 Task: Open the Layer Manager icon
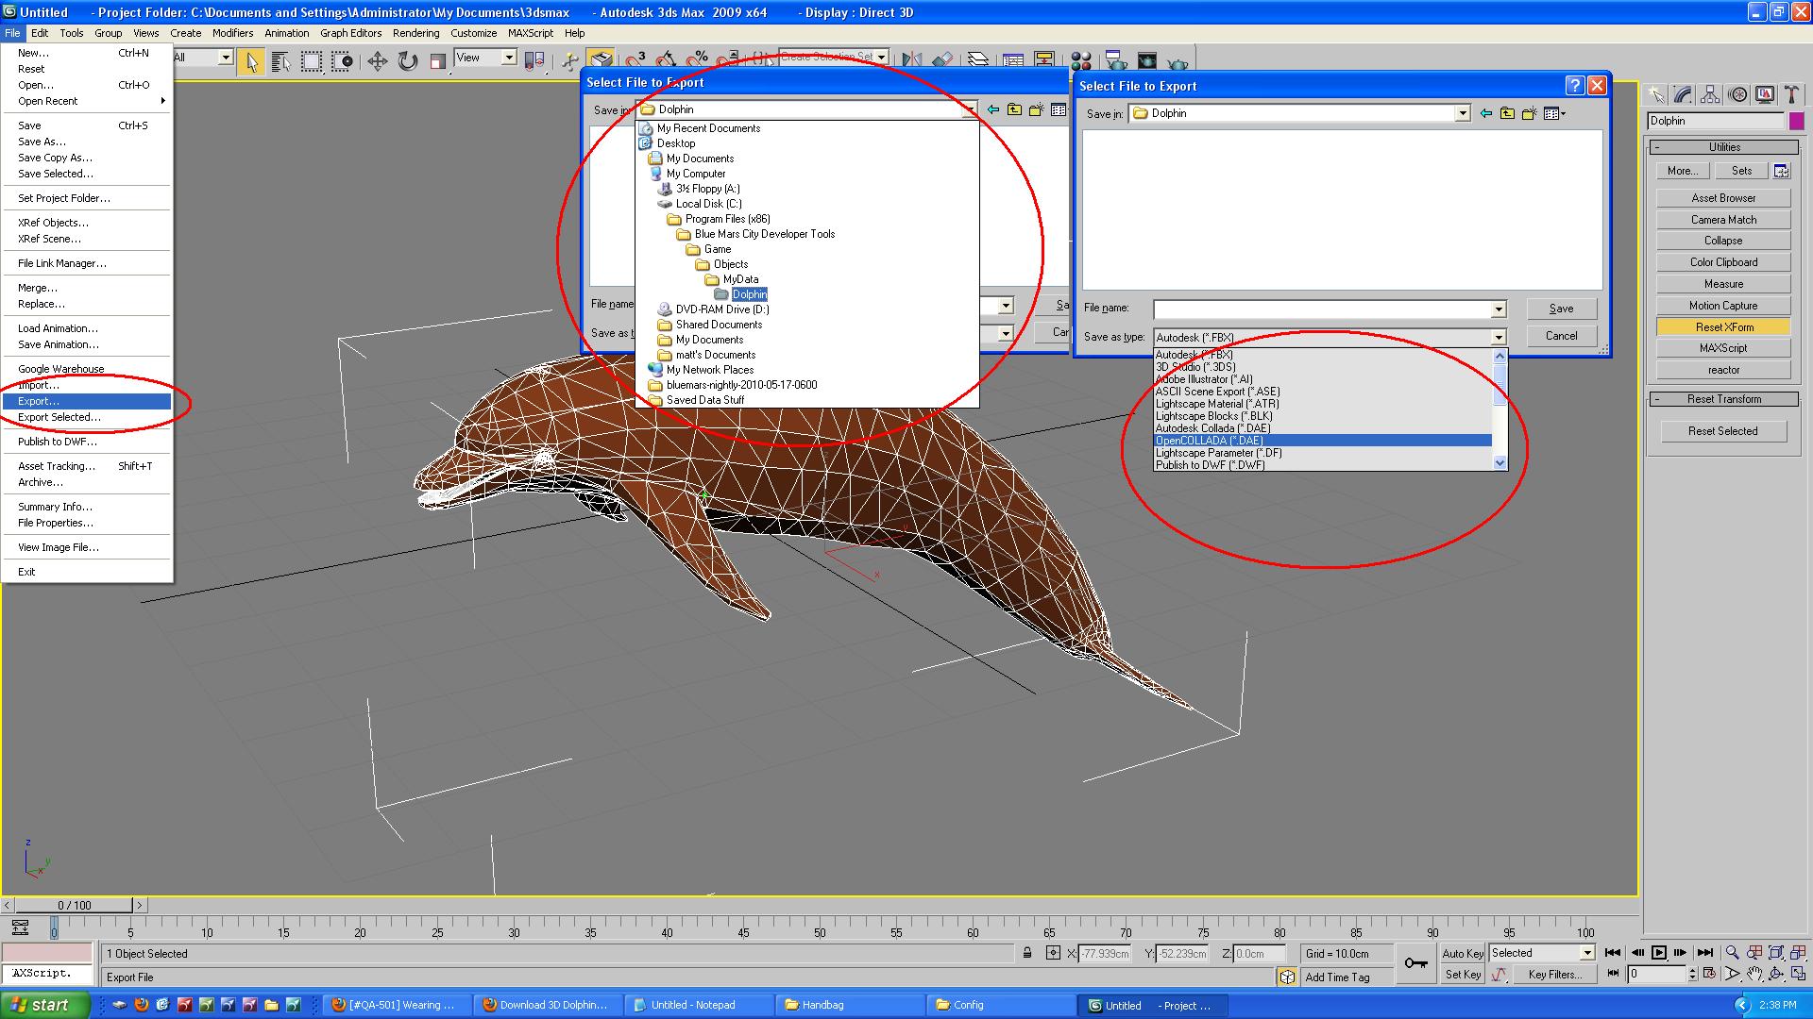978,59
